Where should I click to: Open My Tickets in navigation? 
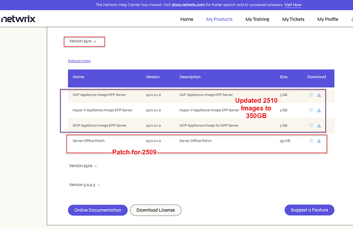click(x=293, y=19)
